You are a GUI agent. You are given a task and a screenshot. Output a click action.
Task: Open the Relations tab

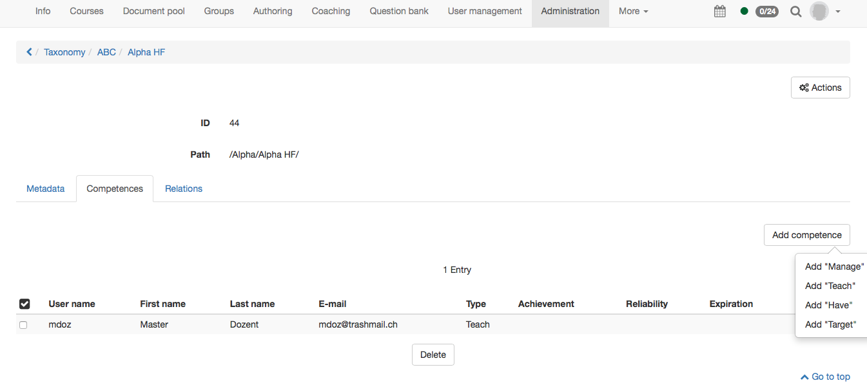coord(183,188)
